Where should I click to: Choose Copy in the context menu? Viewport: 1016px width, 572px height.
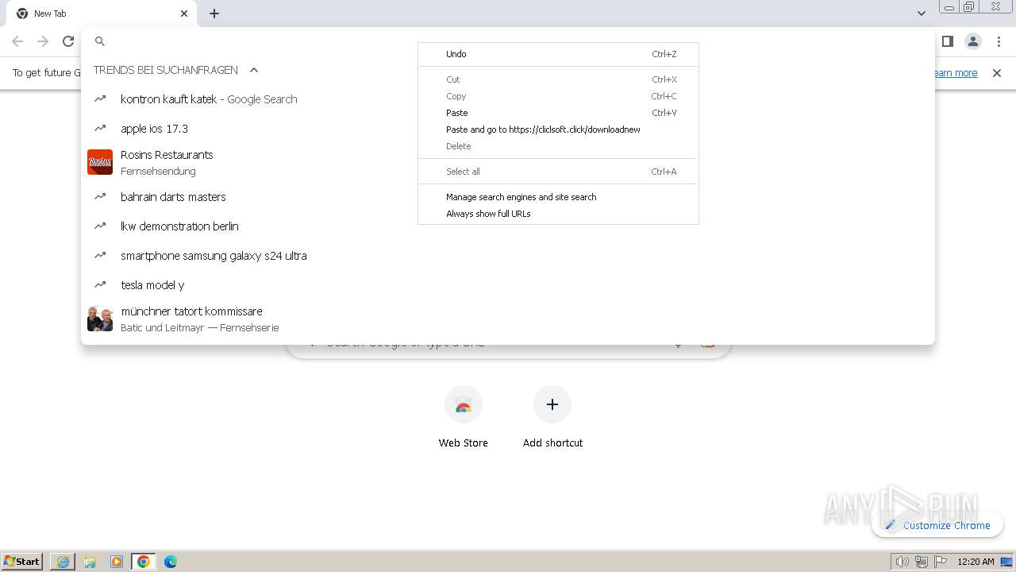click(558, 96)
